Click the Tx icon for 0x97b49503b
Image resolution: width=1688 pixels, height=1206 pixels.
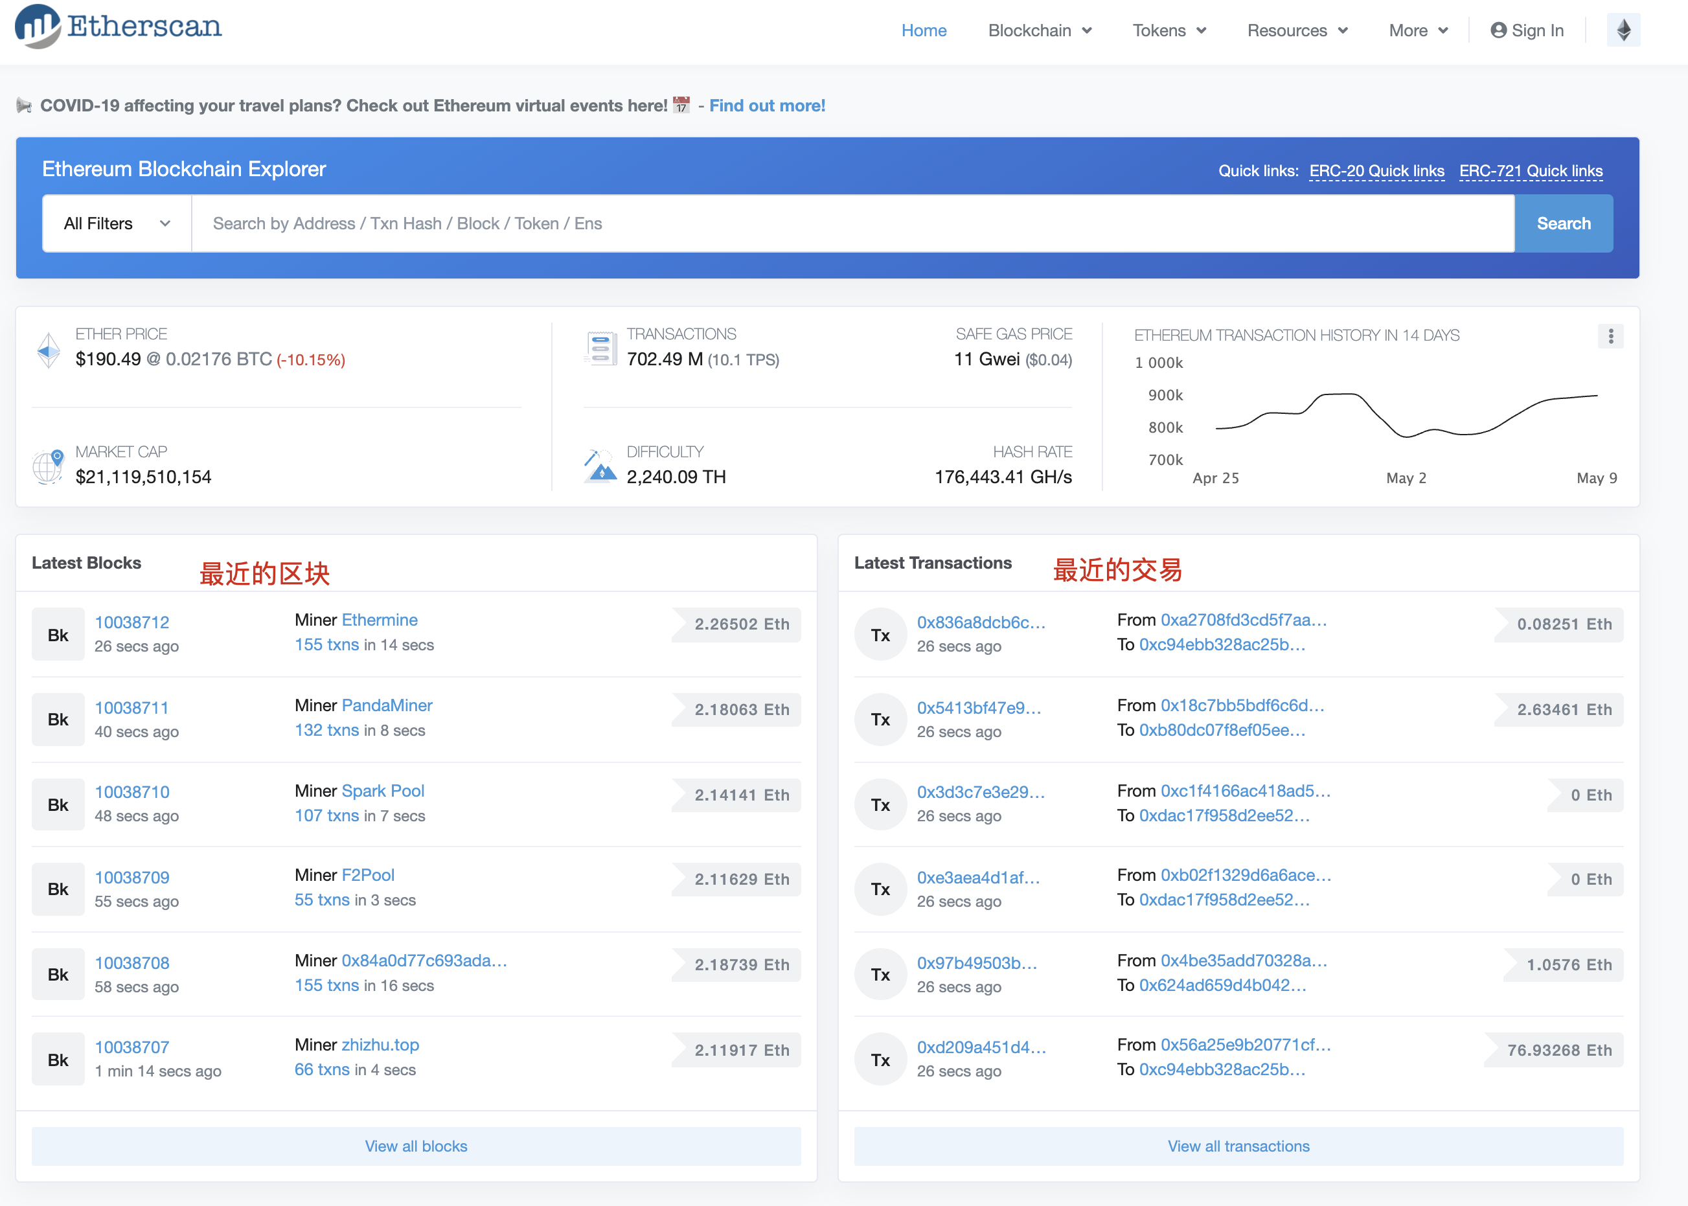click(x=881, y=974)
